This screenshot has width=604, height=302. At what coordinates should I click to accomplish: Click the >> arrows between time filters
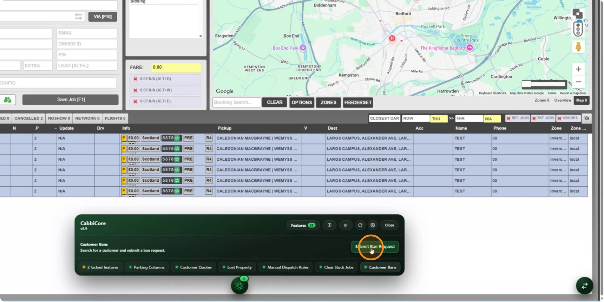coord(451,119)
